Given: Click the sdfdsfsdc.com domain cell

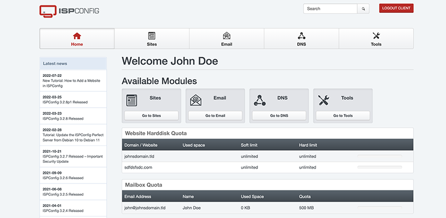Looking at the screenshot, I should coord(138,168).
